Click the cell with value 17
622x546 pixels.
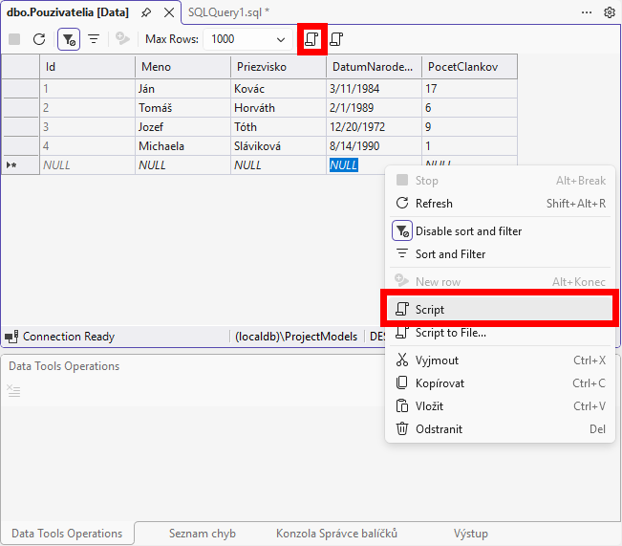coord(470,89)
